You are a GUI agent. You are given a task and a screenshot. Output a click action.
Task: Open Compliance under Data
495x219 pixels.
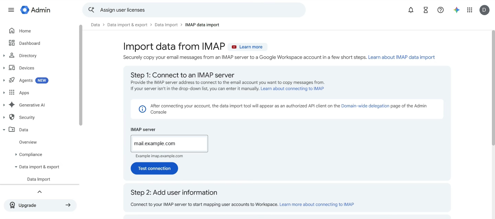point(31,154)
